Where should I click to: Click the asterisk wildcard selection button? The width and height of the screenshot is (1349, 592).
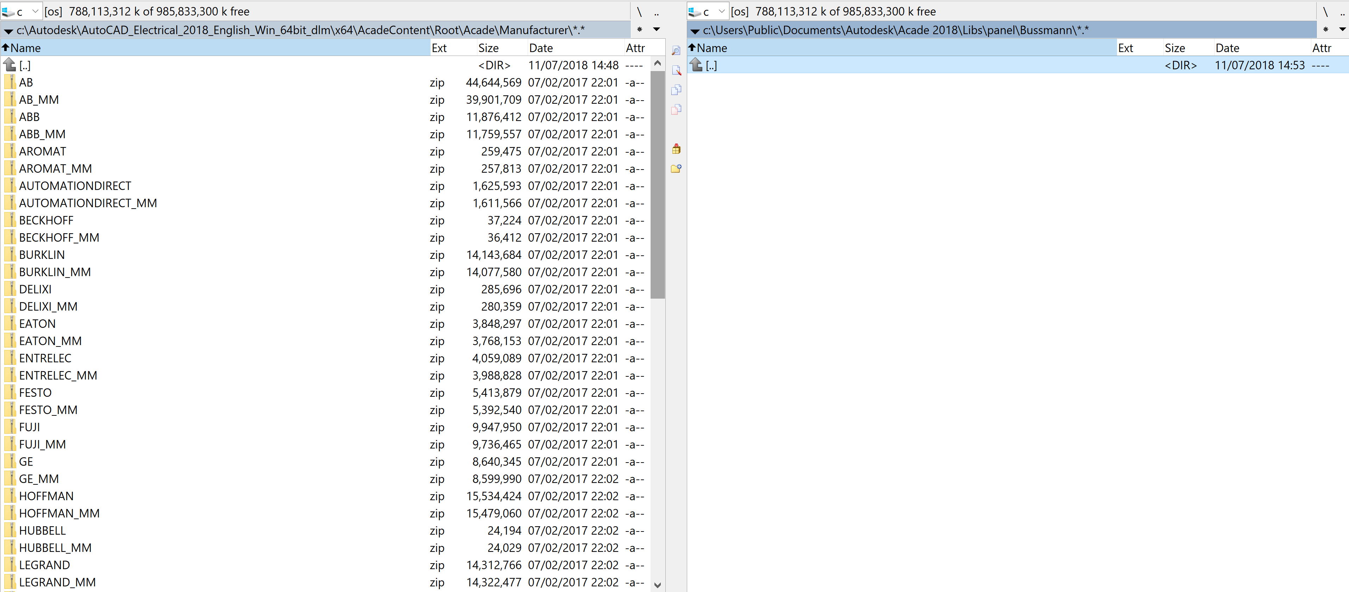(639, 30)
